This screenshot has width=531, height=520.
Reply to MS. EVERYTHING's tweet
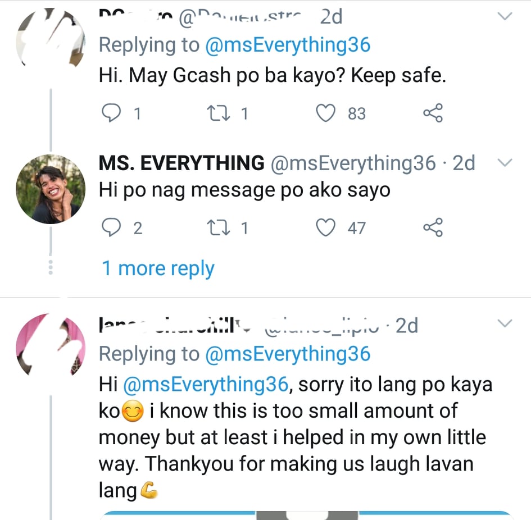[111, 227]
